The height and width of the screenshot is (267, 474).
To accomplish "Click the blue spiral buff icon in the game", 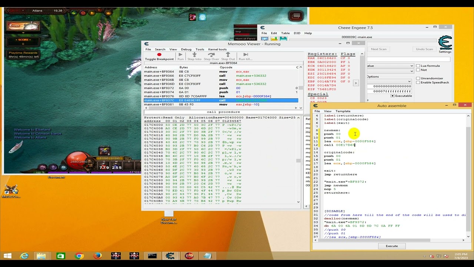I will coord(202,17).
